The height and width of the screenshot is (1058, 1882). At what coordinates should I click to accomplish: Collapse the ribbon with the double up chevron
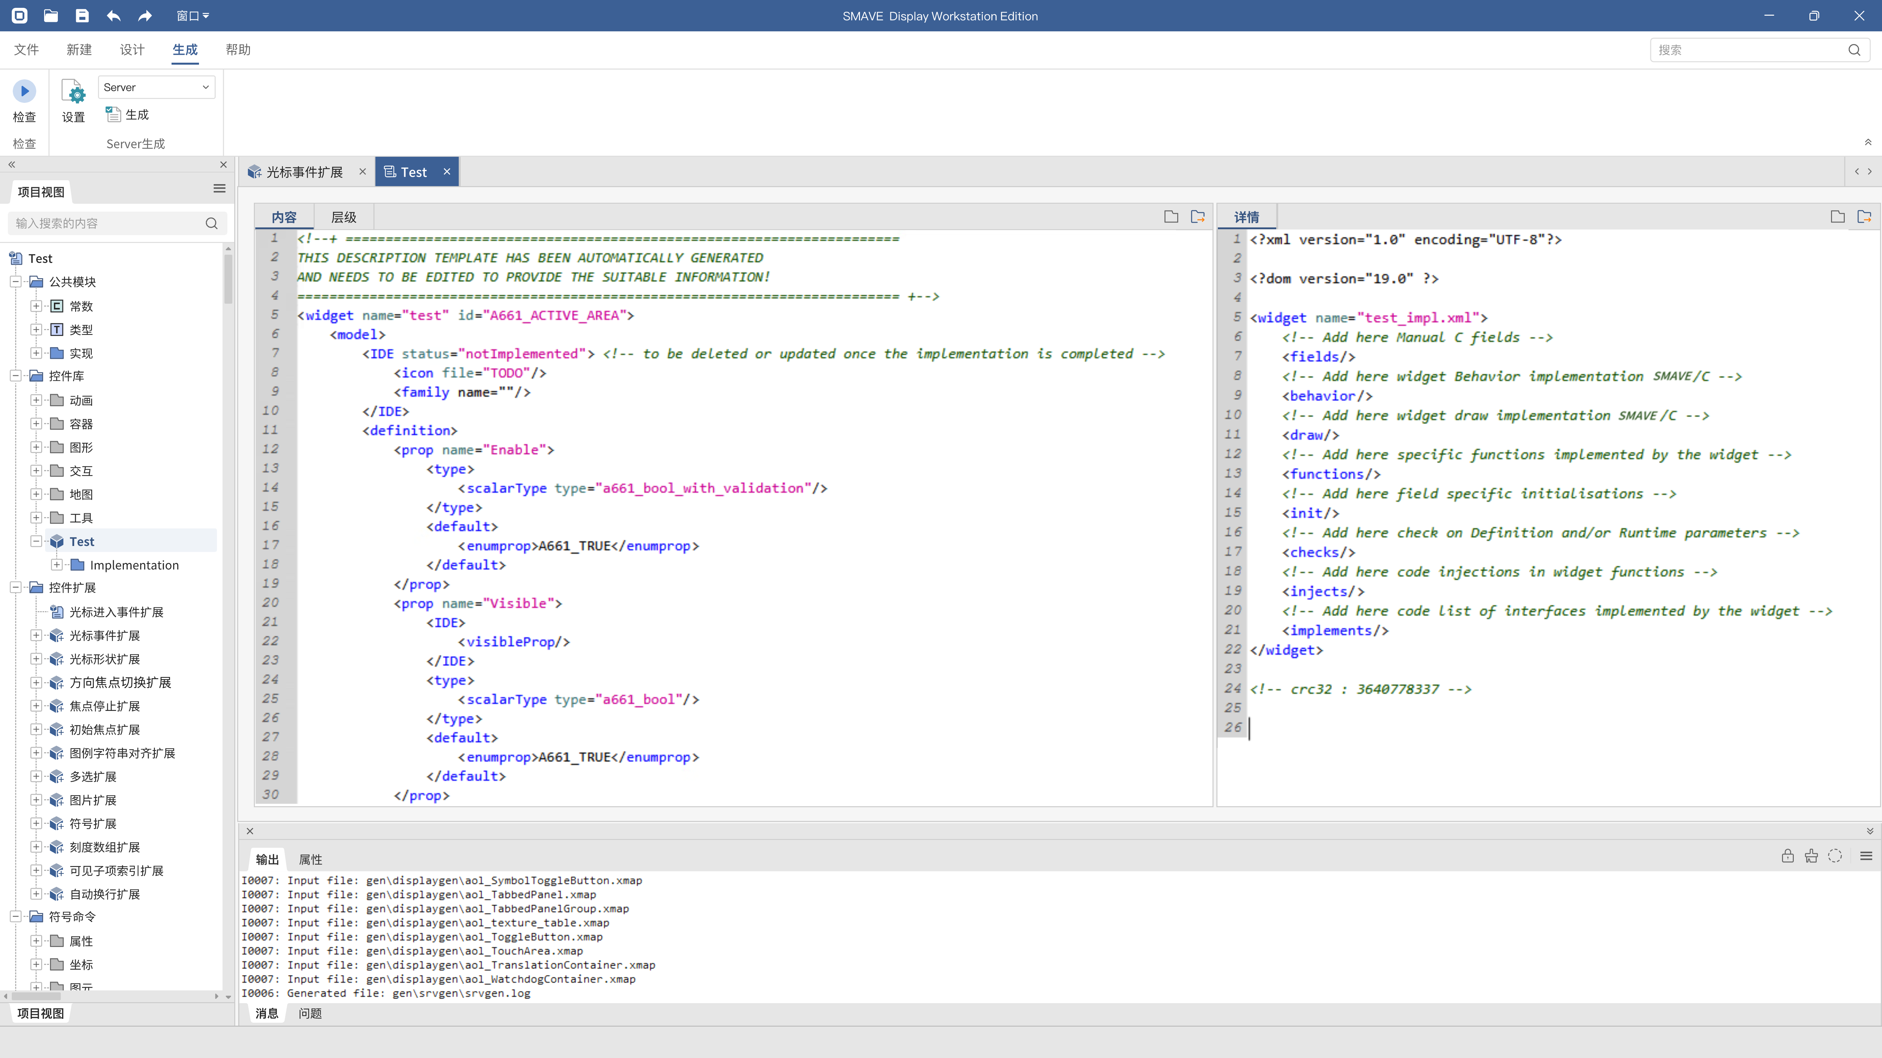click(1868, 142)
